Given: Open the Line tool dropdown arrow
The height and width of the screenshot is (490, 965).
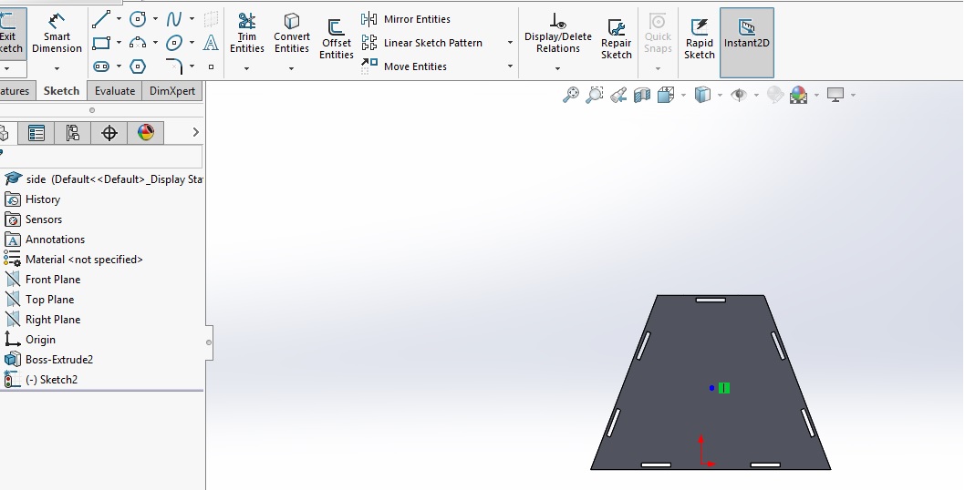Looking at the screenshot, I should 119,20.
